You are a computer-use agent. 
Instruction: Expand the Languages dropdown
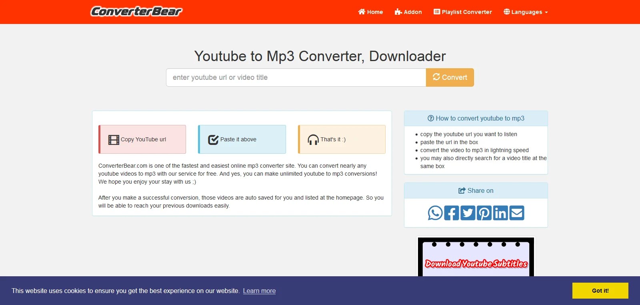click(526, 12)
